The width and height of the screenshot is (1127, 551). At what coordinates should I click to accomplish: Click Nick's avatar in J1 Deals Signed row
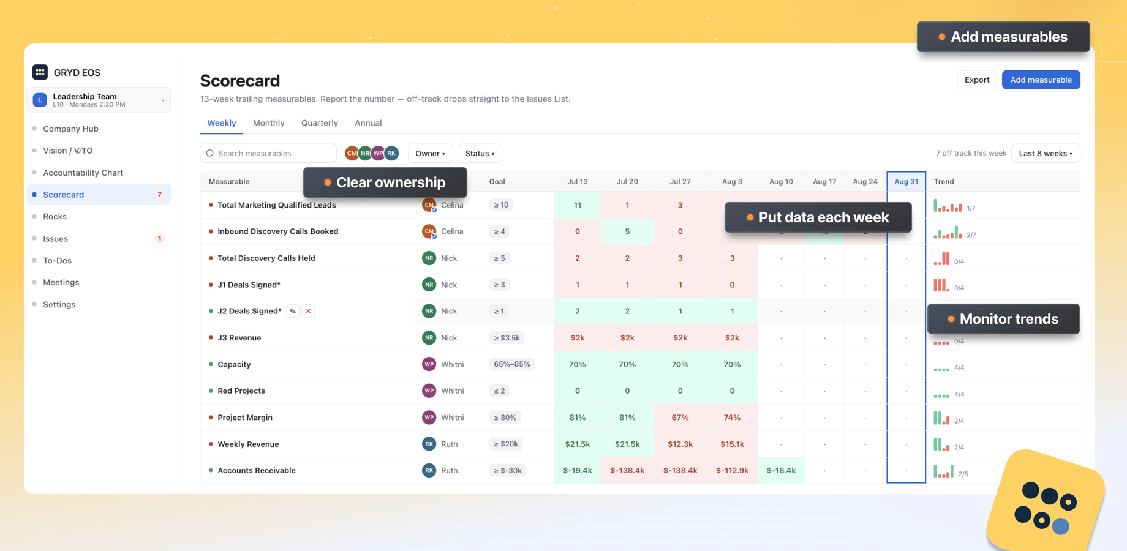[x=429, y=285]
